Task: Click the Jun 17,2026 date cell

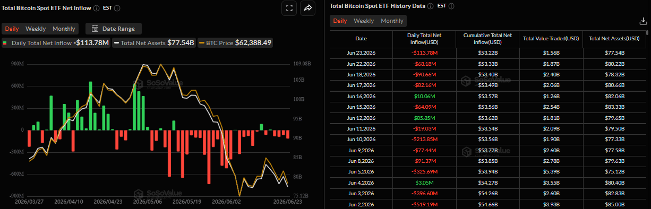Action: tap(361, 85)
